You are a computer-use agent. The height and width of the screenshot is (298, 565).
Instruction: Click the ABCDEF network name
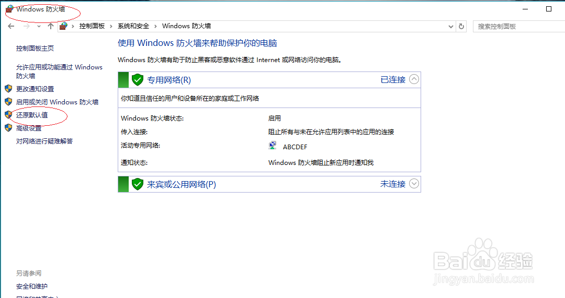click(x=295, y=147)
